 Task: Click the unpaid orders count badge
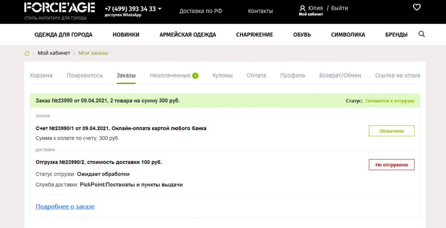195,75
